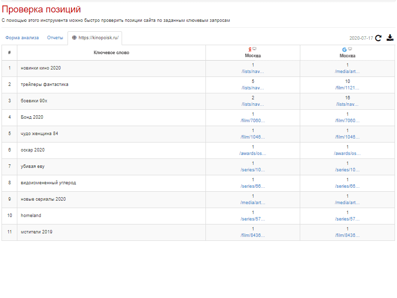
Task: Select keyword убивая еву
Action: [33, 166]
